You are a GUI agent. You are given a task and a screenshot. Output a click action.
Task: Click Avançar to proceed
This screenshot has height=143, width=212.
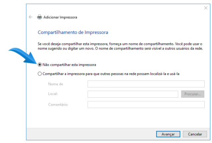click(x=168, y=134)
